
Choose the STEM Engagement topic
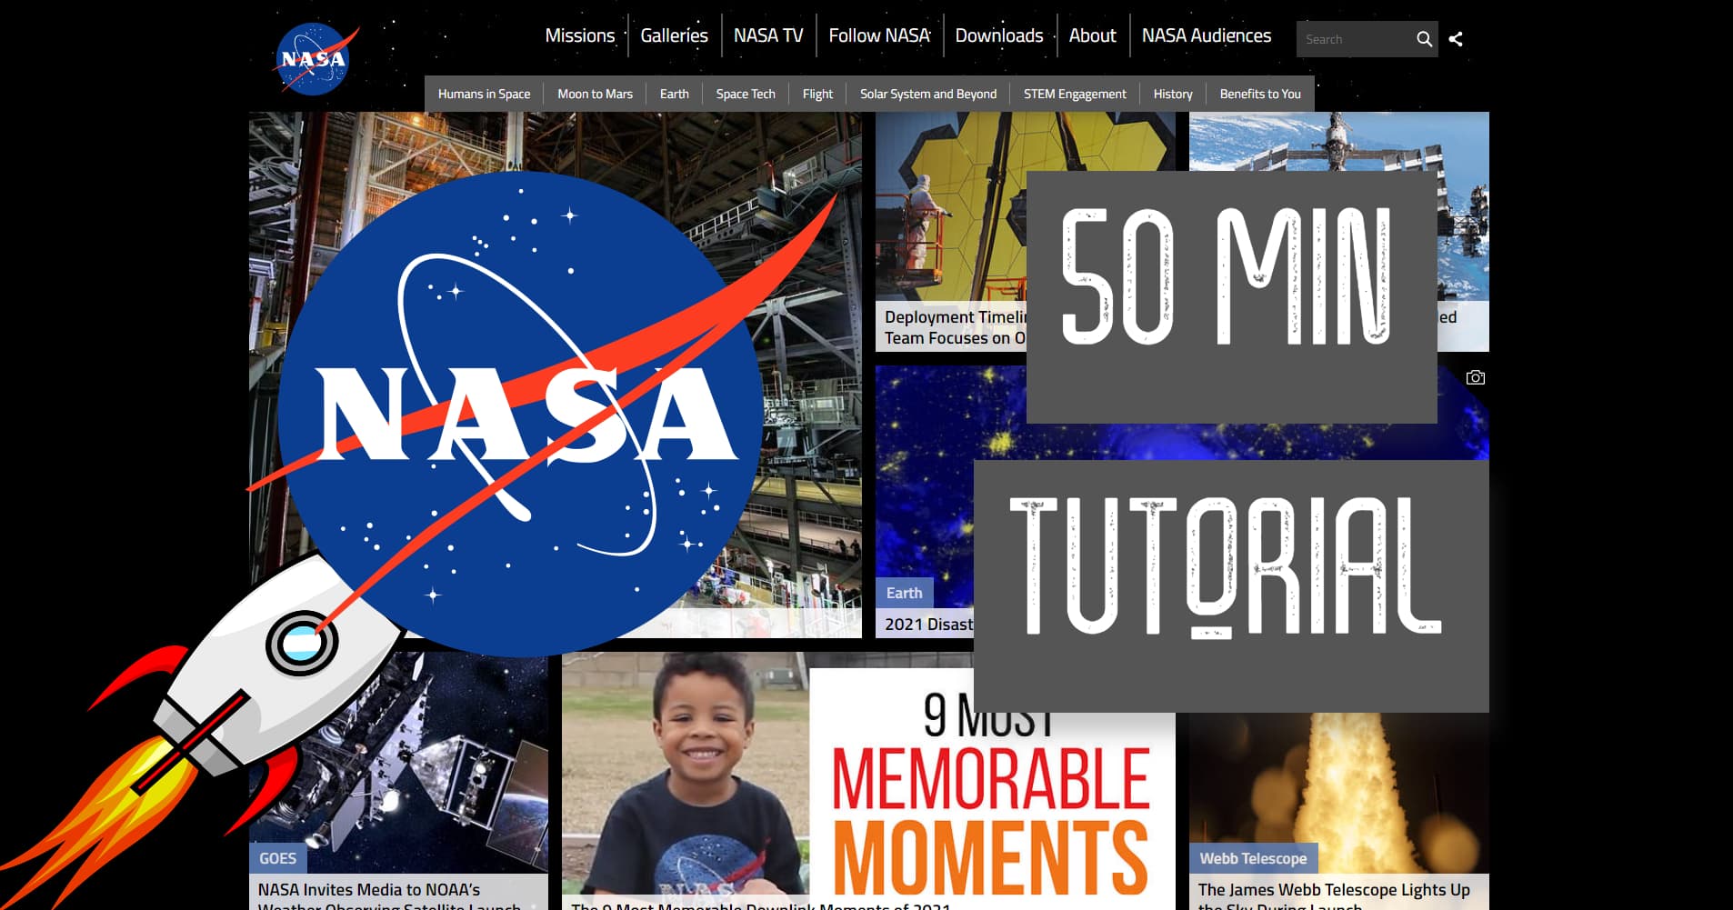(1074, 94)
